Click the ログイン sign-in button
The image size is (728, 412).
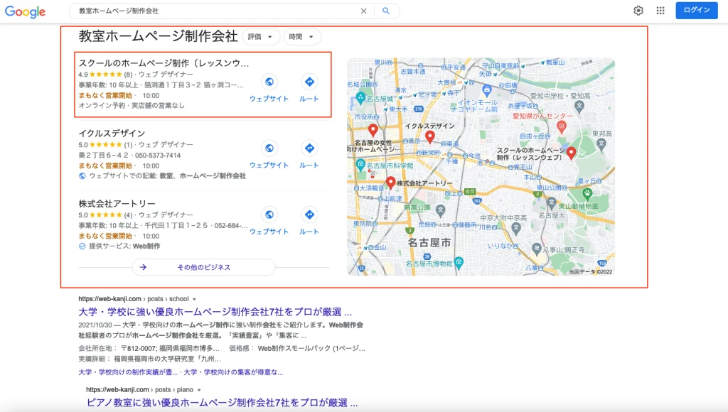[x=696, y=11]
